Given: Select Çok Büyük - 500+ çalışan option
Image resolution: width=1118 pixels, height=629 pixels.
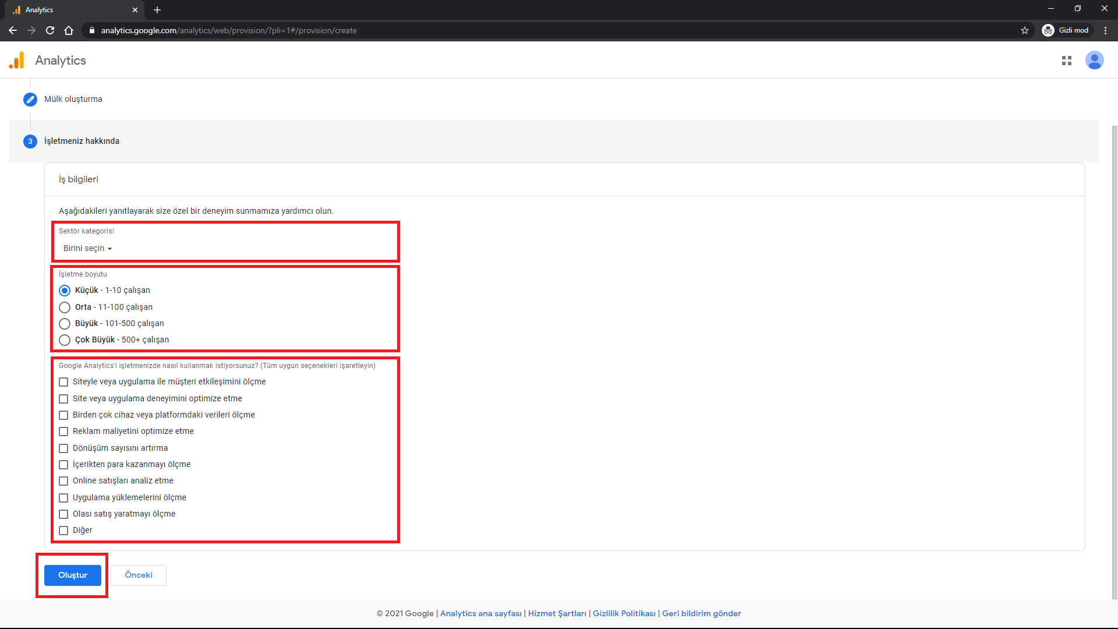Looking at the screenshot, I should [x=65, y=340].
